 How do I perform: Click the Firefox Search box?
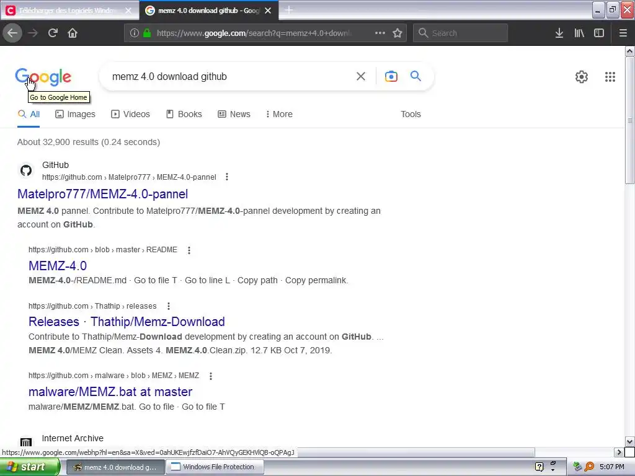pyautogui.click(x=460, y=33)
